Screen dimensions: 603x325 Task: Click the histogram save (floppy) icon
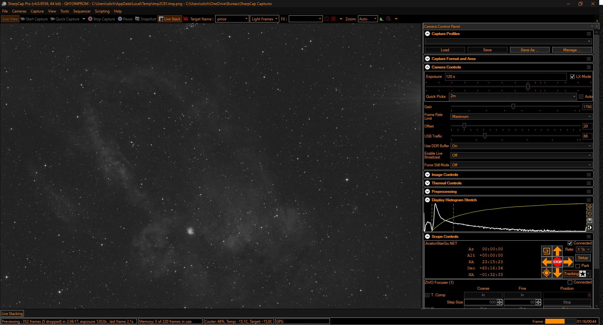point(590,221)
